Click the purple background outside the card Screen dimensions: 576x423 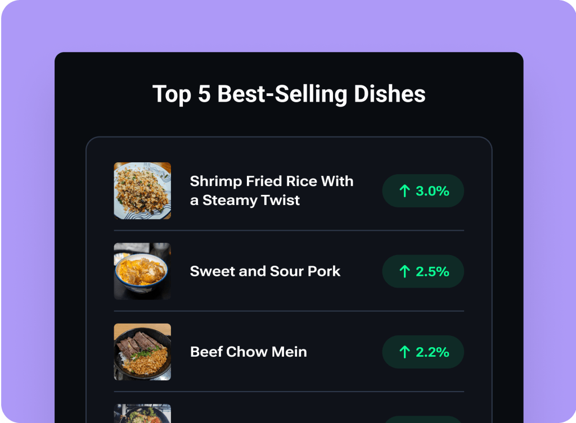27,225
